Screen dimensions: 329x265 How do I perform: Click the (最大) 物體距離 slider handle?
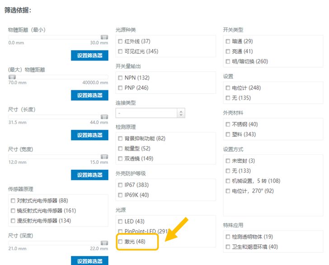[12, 77]
